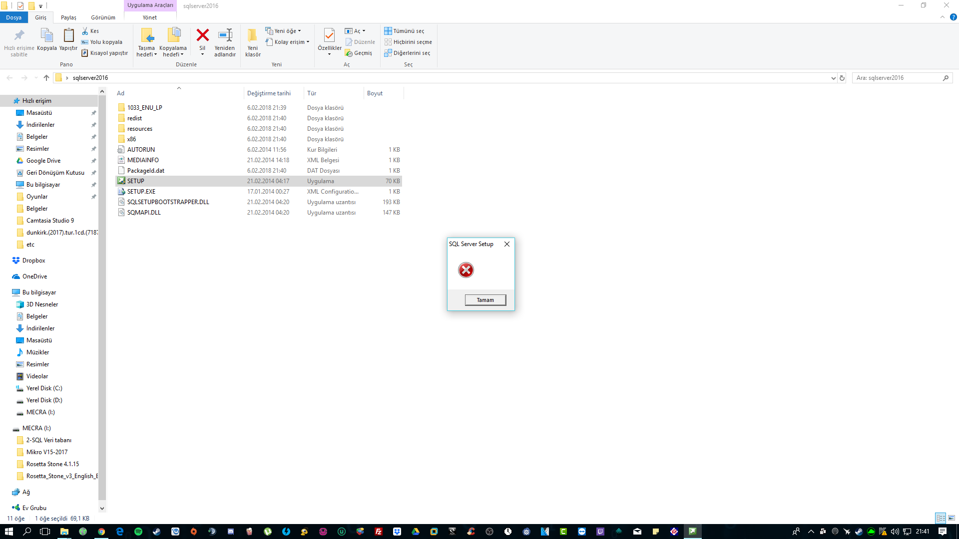Viewport: 959px width, 539px height.
Task: Create a folder with Yeni klasör
Action: tap(253, 42)
